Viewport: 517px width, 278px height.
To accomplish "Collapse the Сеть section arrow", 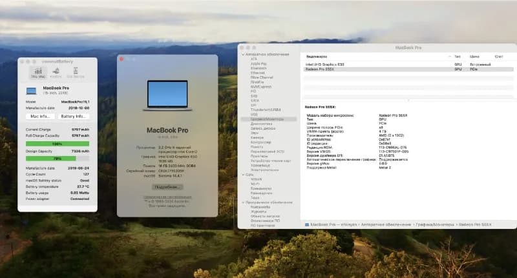I will (244, 175).
